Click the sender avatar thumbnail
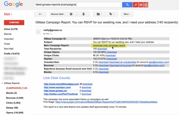 38,32
